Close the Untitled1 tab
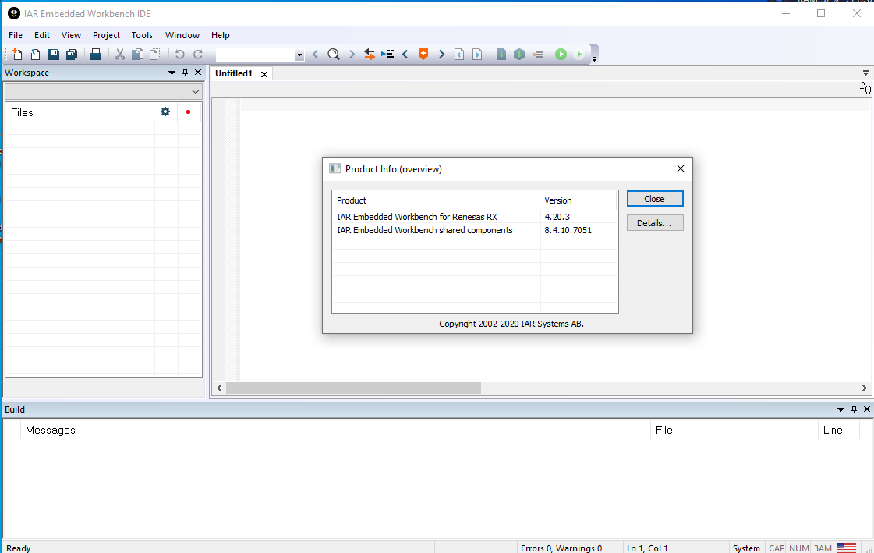This screenshot has height=553, width=874. point(264,74)
